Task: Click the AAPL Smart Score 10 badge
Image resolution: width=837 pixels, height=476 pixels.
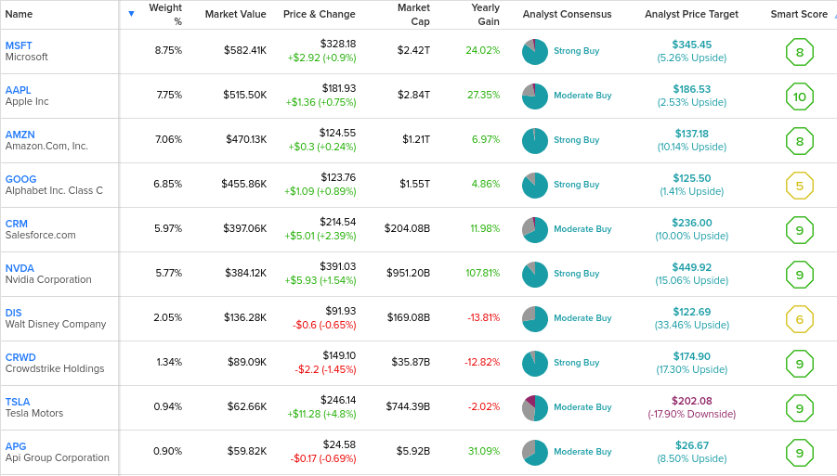Action: pos(799,97)
